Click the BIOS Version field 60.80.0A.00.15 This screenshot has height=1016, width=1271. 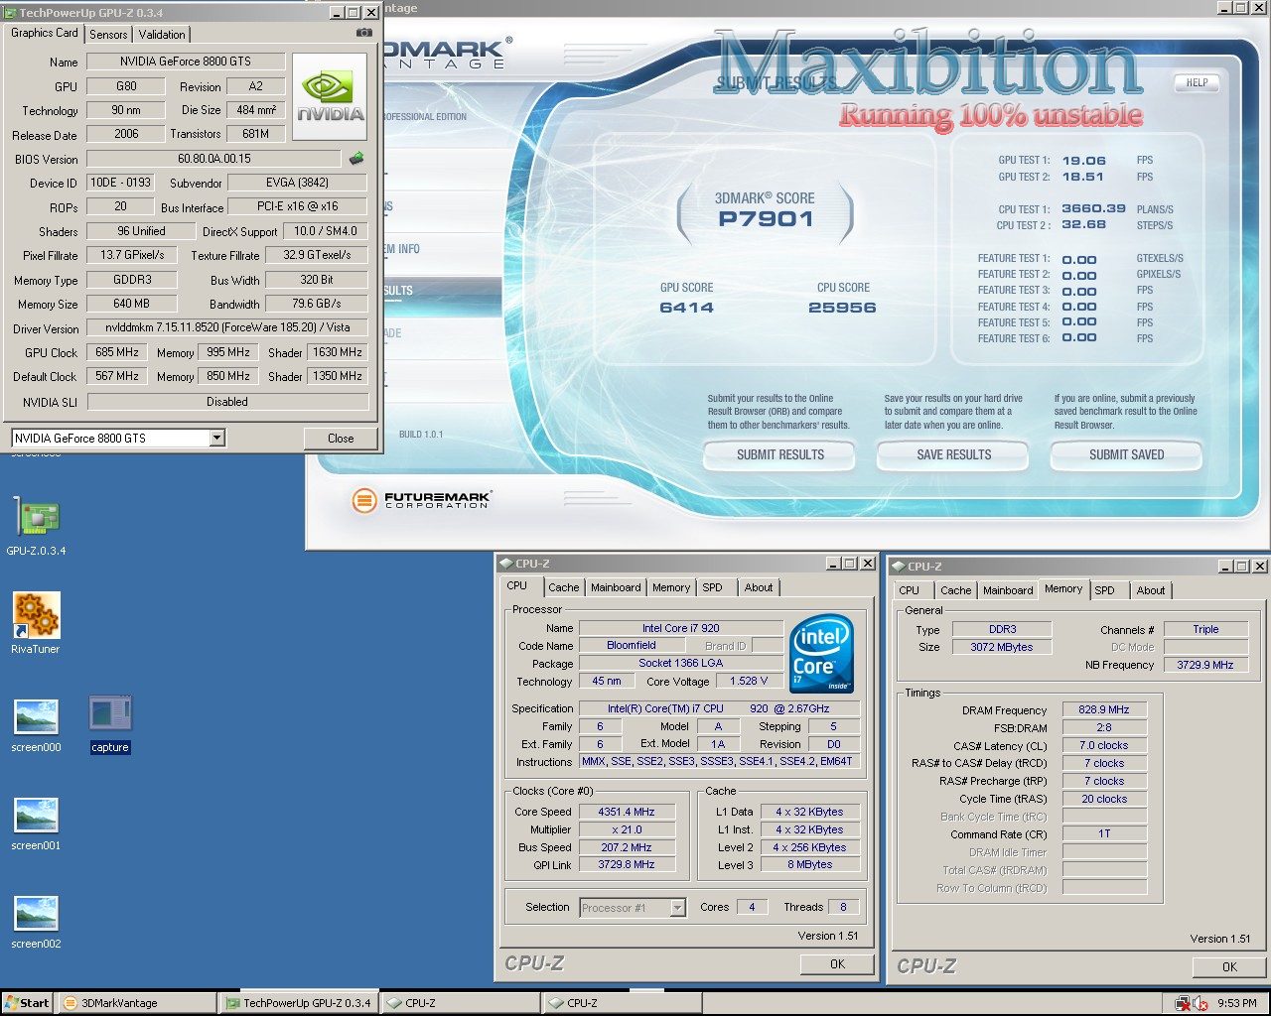[213, 159]
